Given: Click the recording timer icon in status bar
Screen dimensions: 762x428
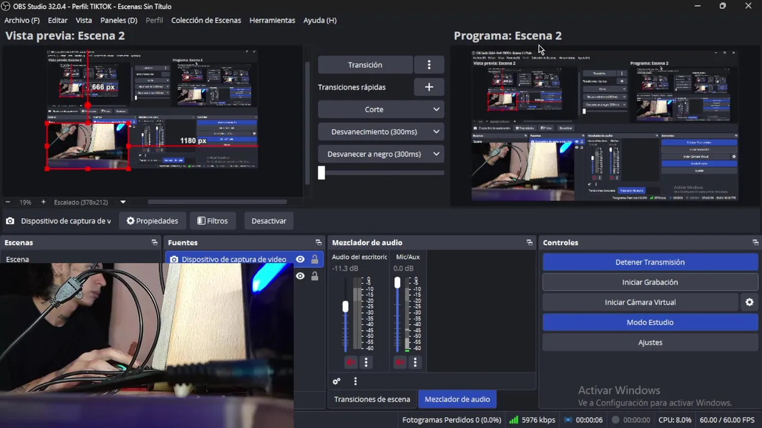Looking at the screenshot, I should [616, 420].
